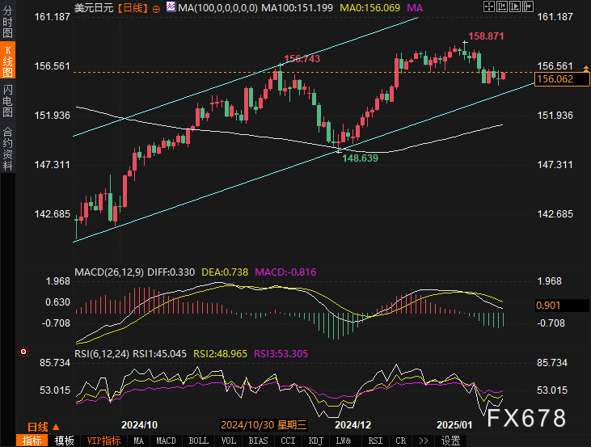Click the MA(100,0,0,0,0,0) parameters label
Screen dimensions: 591x447
pyautogui.click(x=217, y=8)
